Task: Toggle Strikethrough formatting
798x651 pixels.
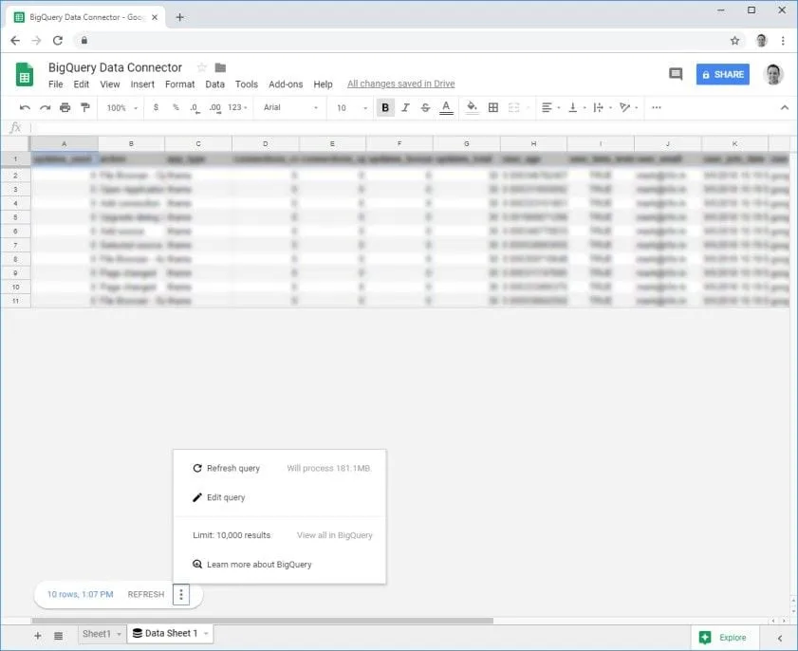Action: (x=425, y=107)
